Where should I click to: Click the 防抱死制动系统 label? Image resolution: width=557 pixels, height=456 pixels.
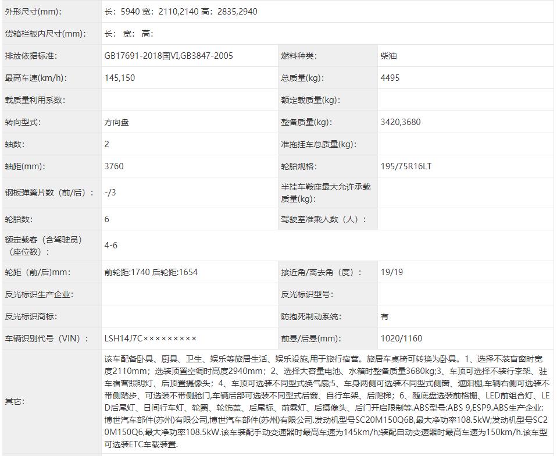pos(311,316)
